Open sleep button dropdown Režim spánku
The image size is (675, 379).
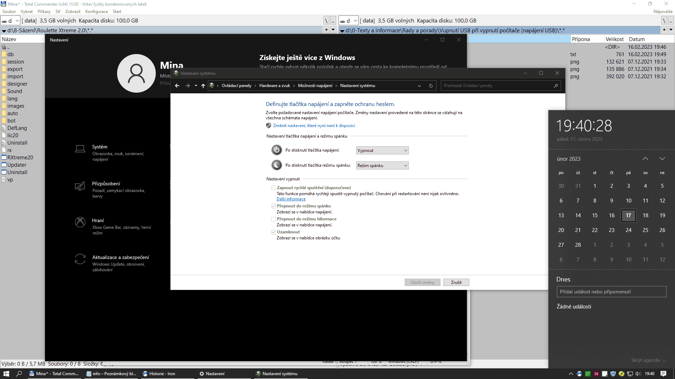382,166
